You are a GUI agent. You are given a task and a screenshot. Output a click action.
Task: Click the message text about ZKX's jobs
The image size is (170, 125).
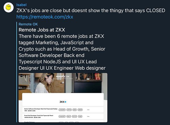(x=91, y=10)
